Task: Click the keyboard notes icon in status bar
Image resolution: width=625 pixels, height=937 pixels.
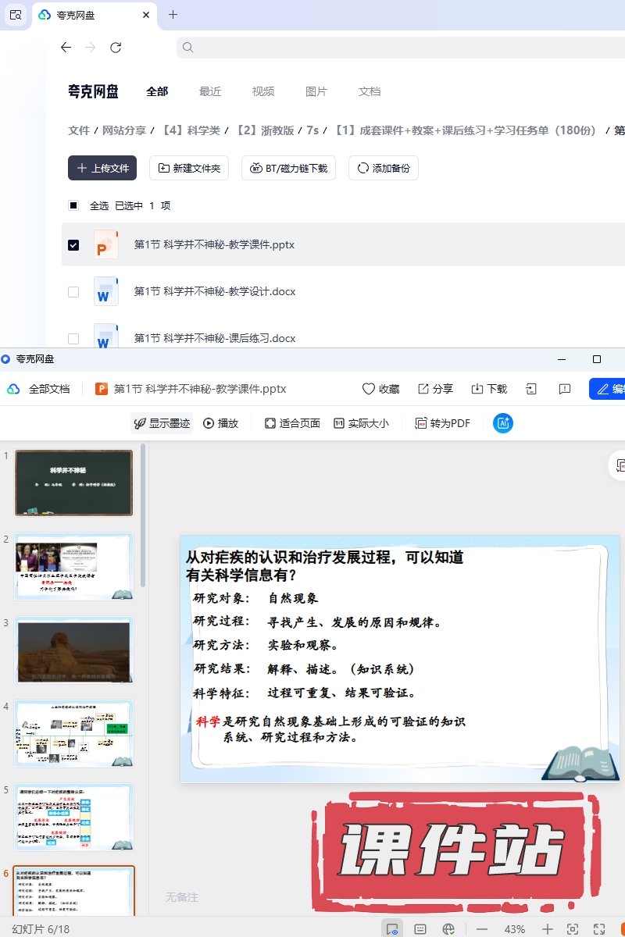Action: 420,929
